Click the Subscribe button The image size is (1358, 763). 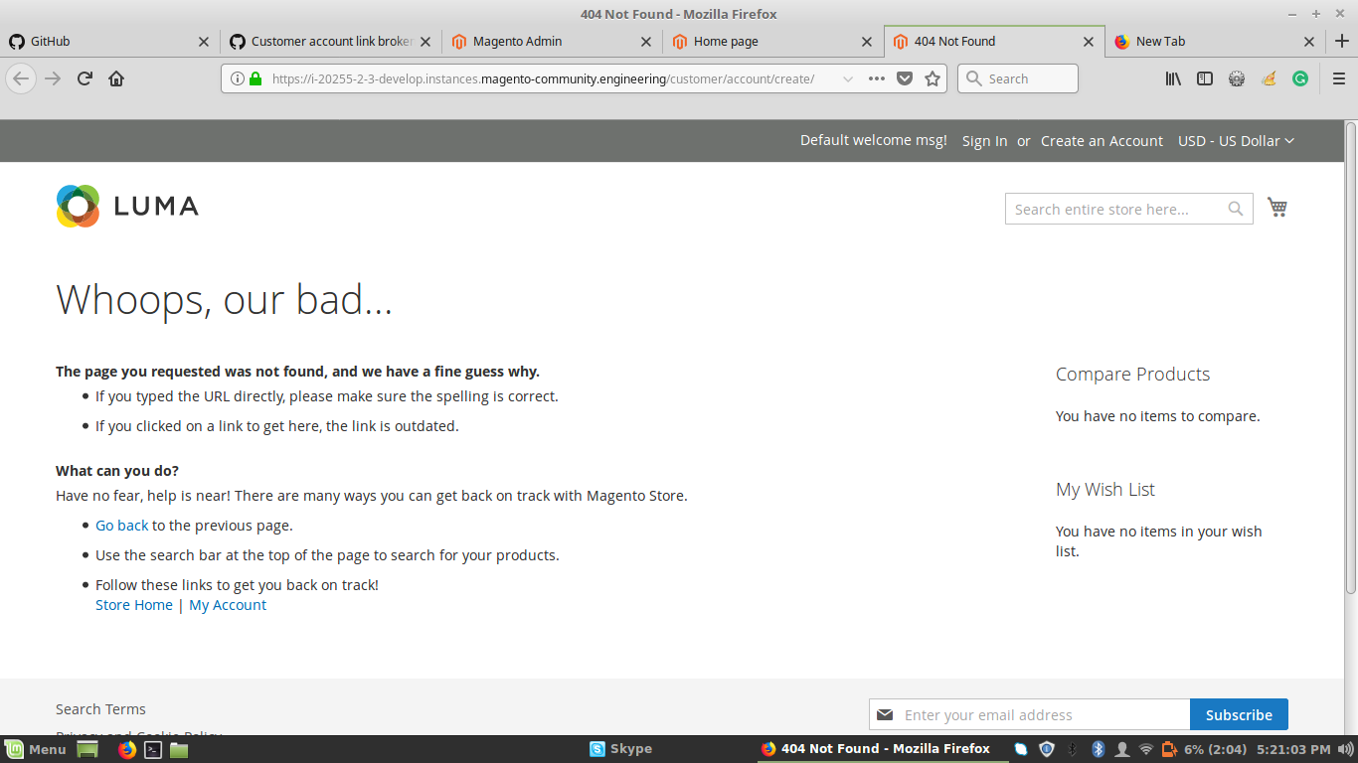[x=1239, y=714]
